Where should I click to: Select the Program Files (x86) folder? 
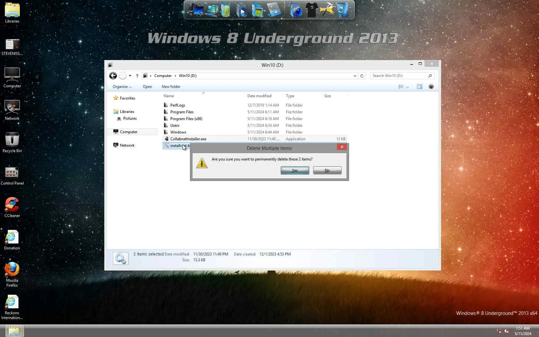tap(254, 119)
